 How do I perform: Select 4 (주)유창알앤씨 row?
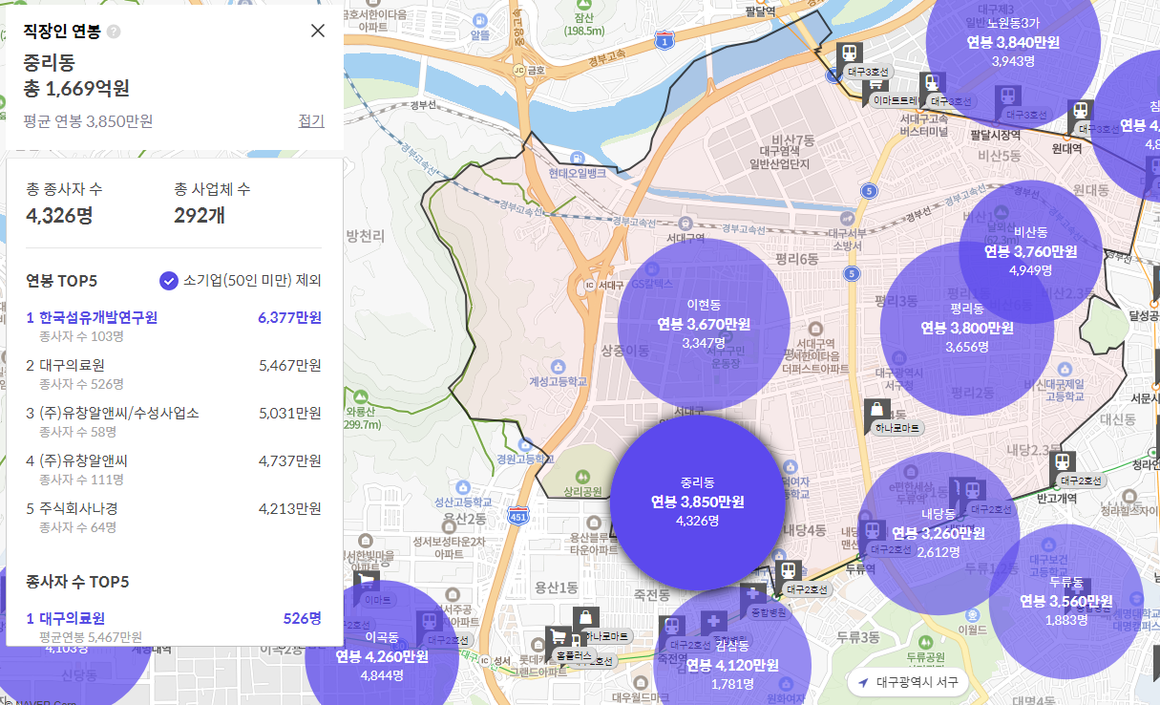click(x=174, y=469)
